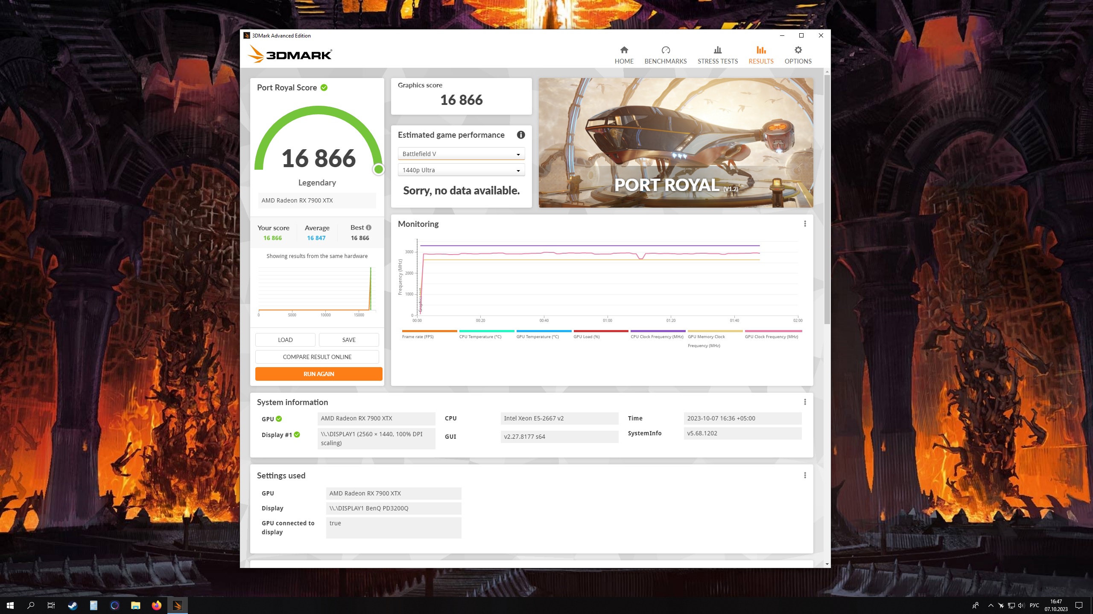Show hidden system tray icons chevron
Screen dimensions: 1093x614
991,605
